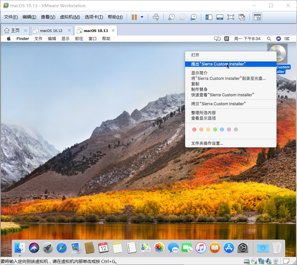The height and width of the screenshot is (265, 297).
Task: Open the macOS 窗口 menu
Action: click(x=93, y=39)
